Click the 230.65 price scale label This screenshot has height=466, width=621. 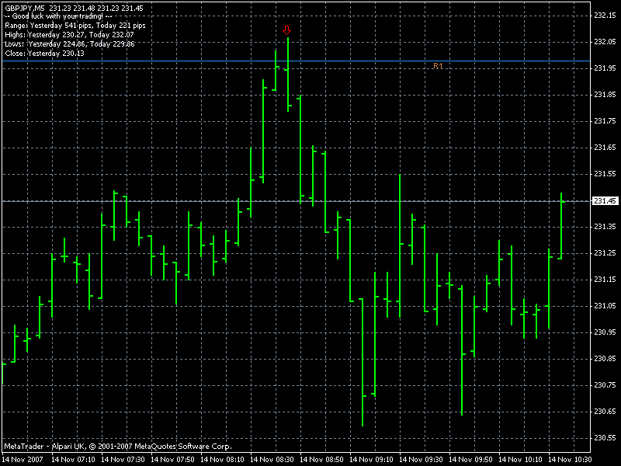pyautogui.click(x=605, y=412)
